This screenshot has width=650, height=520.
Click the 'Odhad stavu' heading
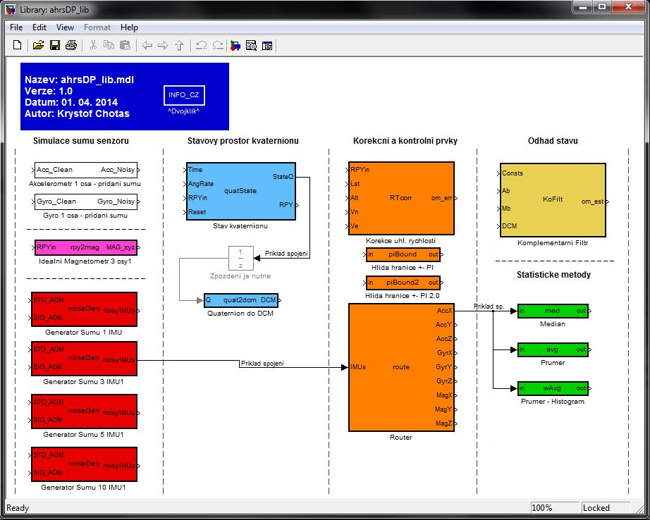553,141
